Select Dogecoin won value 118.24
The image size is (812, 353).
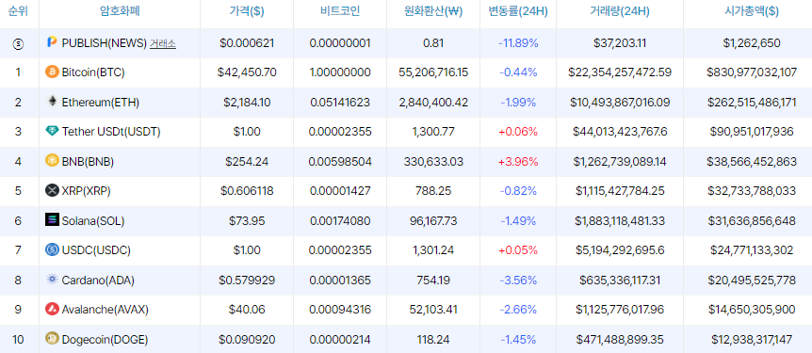click(433, 340)
